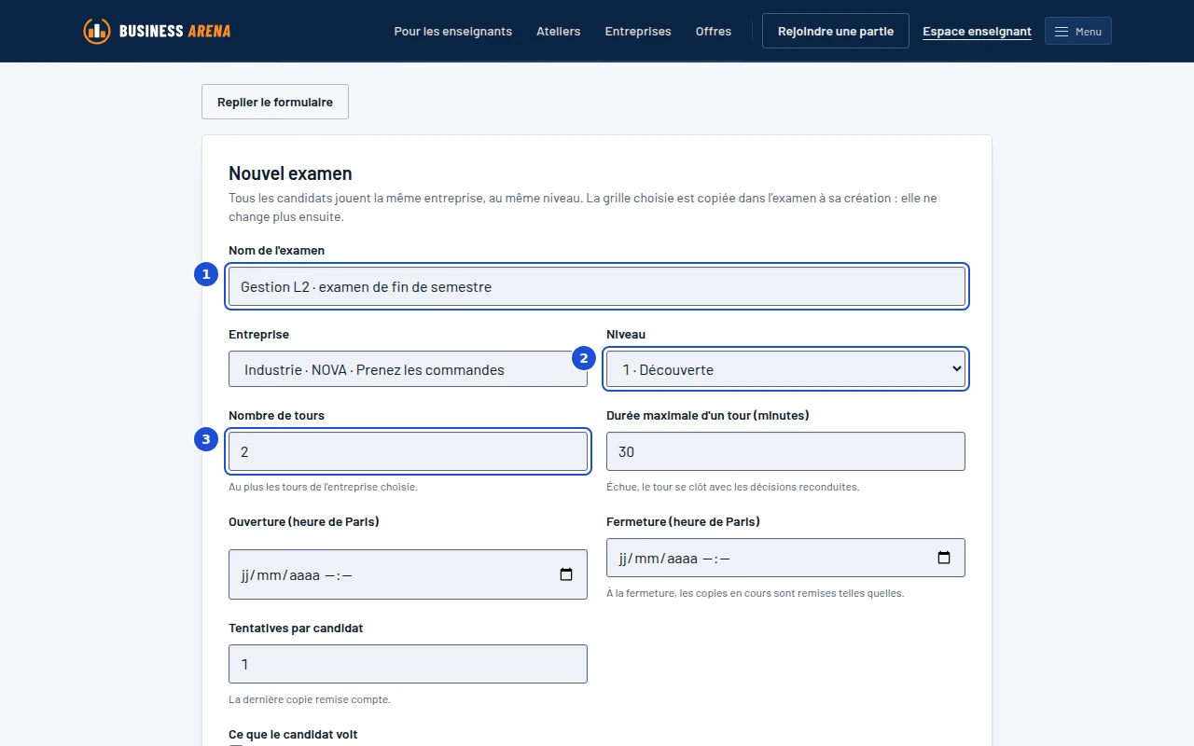Click the Business Arena logo icon
This screenshot has width=1194, height=746.
tap(97, 31)
